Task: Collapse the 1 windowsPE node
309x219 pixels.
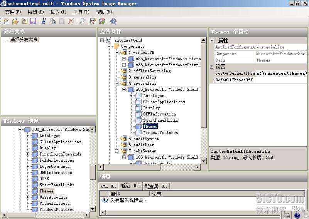Action: pos(117,52)
